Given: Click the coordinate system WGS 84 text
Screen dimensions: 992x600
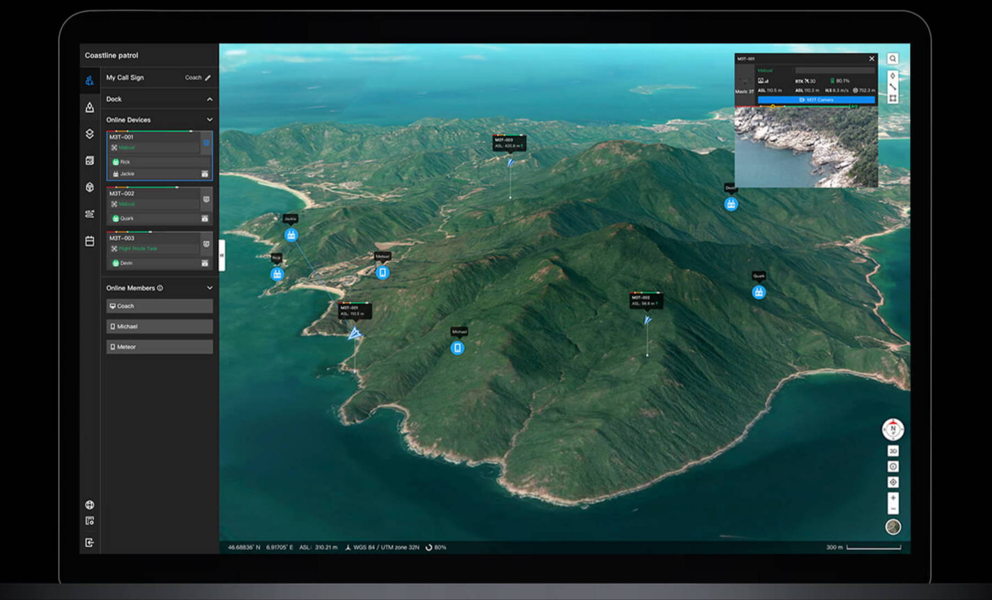Looking at the screenshot, I should coord(386,548).
